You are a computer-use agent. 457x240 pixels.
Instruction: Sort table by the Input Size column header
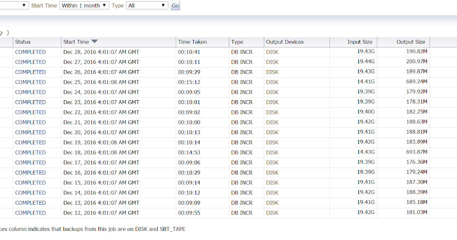360,42
